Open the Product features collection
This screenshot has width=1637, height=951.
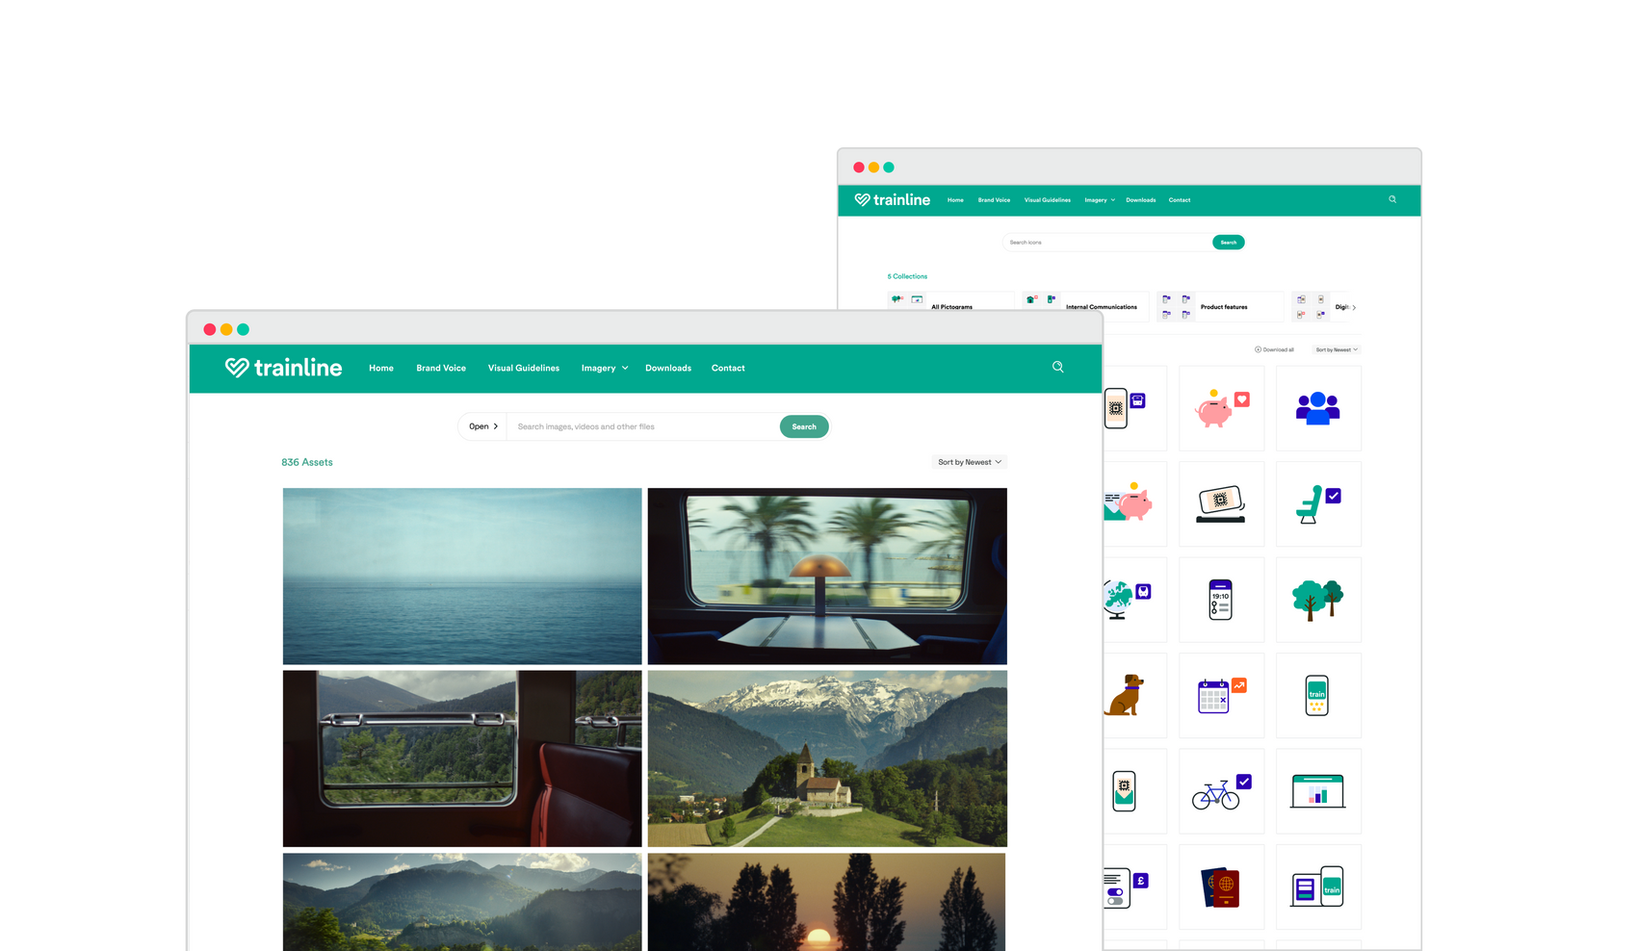(1220, 307)
